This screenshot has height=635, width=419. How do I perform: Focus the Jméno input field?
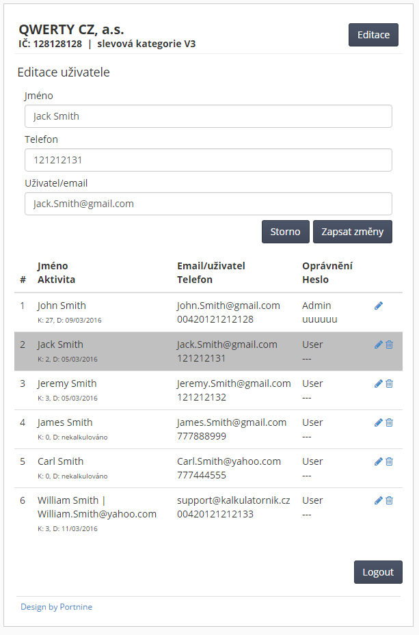(208, 116)
